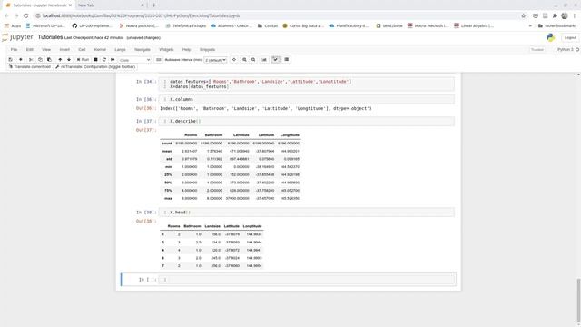This screenshot has height=327, width=581.
Task: Click the Python logo icon in header
Action: point(550,37)
